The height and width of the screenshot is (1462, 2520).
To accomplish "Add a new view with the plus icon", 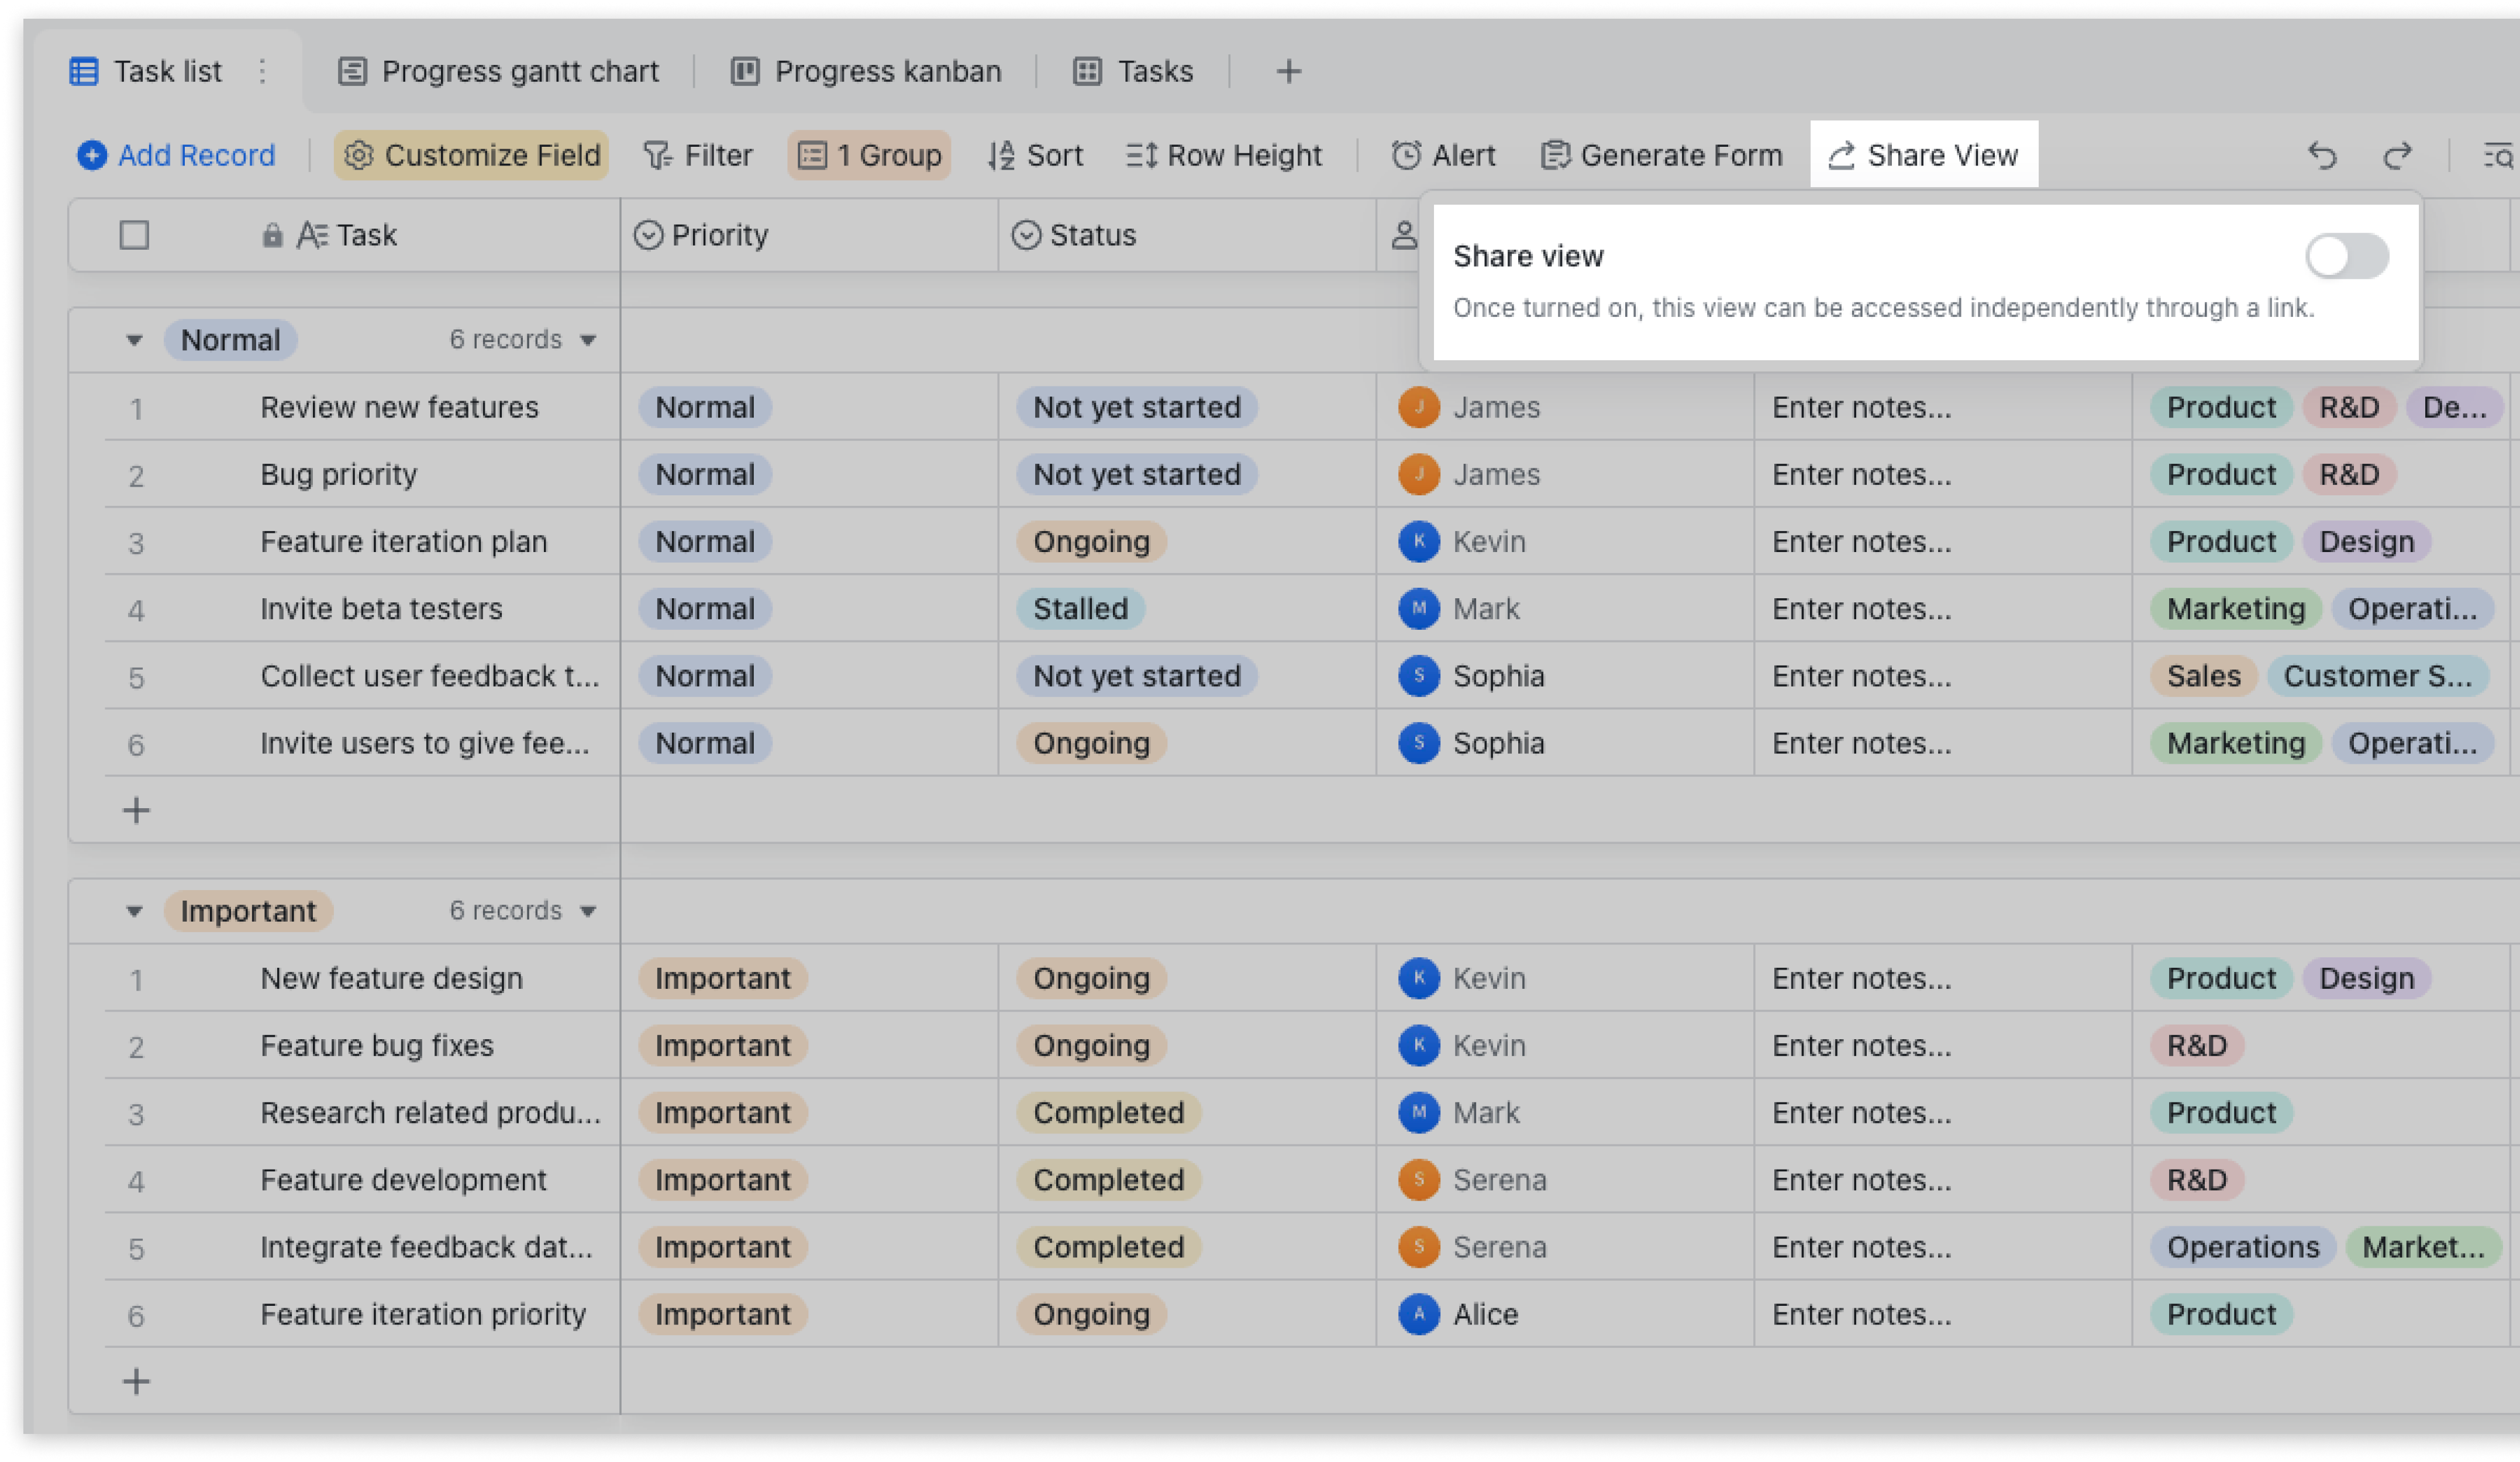I will pyautogui.click(x=1288, y=70).
